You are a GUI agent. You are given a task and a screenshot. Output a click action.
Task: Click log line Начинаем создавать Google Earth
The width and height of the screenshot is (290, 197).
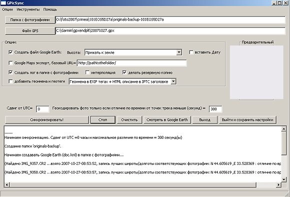click(64, 155)
